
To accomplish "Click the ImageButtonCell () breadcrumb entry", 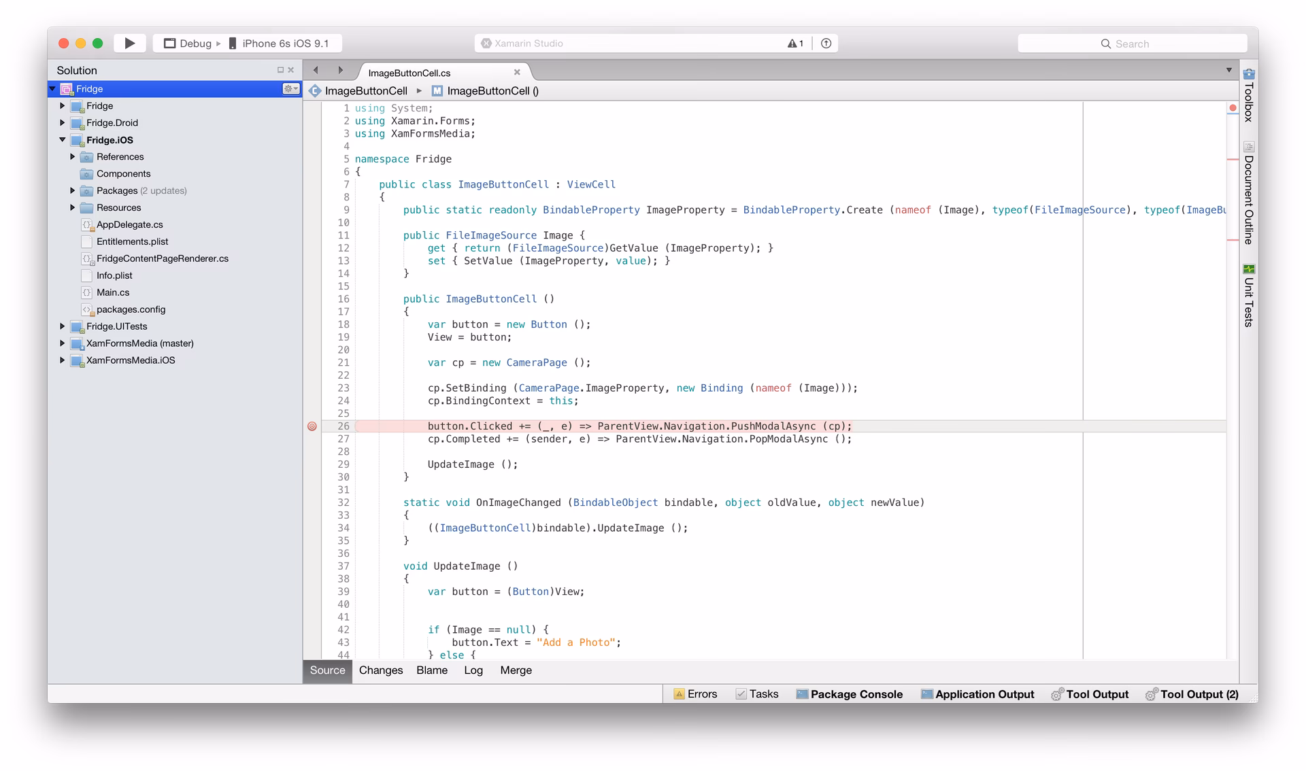I will pos(492,90).
